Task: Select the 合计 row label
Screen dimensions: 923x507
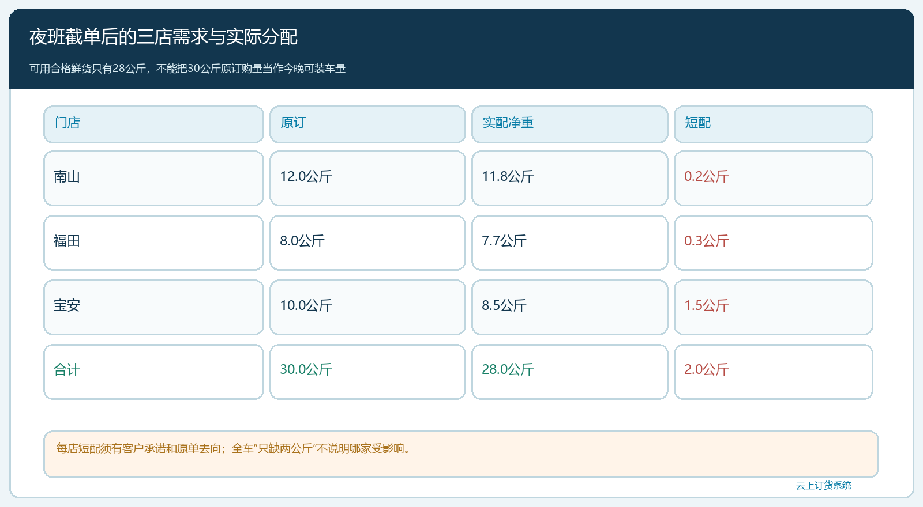Action: click(153, 372)
